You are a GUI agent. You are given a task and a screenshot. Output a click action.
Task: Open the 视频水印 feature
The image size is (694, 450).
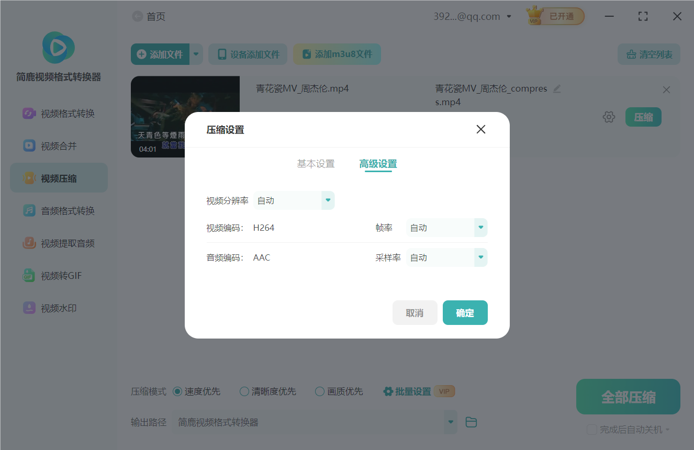[59, 308]
